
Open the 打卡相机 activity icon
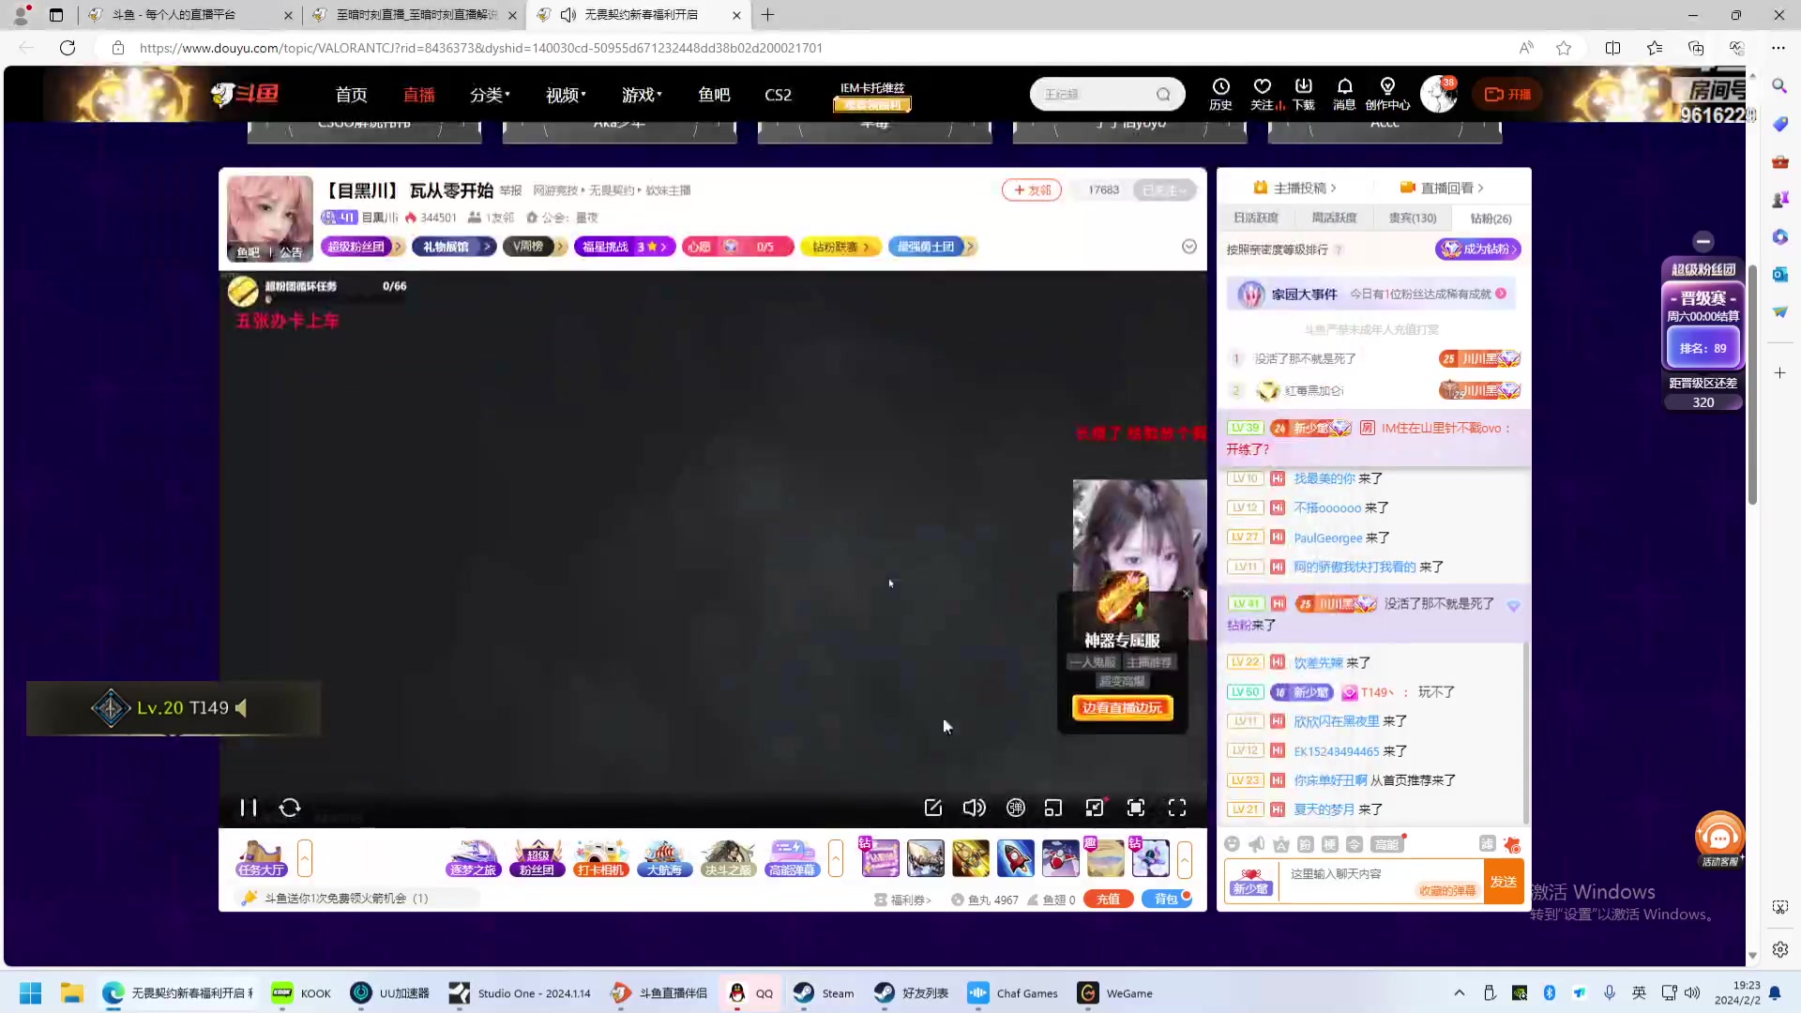pos(600,858)
